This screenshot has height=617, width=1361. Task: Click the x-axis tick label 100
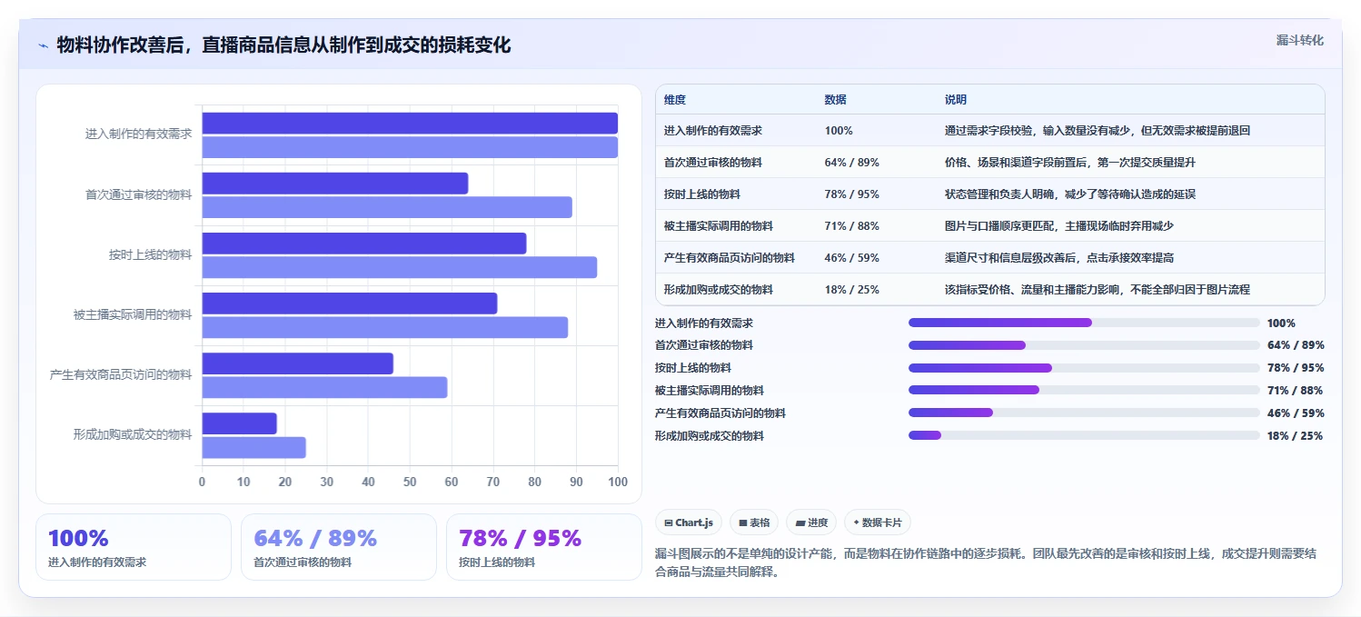point(618,482)
